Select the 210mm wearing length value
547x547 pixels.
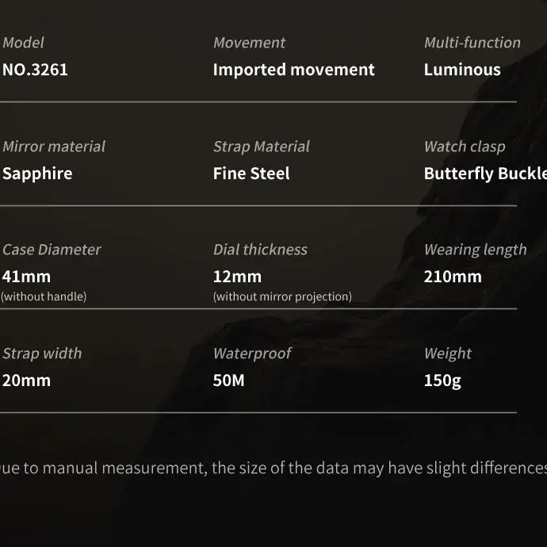click(453, 277)
